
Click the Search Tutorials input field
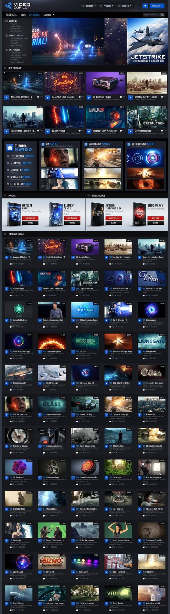click(151, 15)
